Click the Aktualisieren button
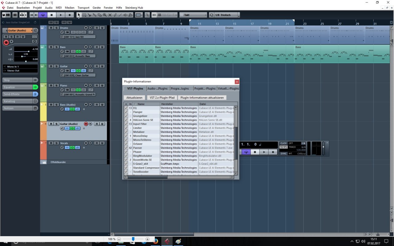Viewport: 394px width, 246px height. (x=134, y=97)
